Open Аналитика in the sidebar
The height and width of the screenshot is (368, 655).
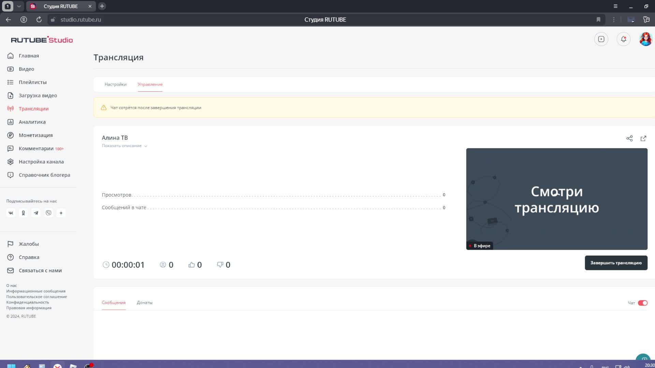[26, 122]
